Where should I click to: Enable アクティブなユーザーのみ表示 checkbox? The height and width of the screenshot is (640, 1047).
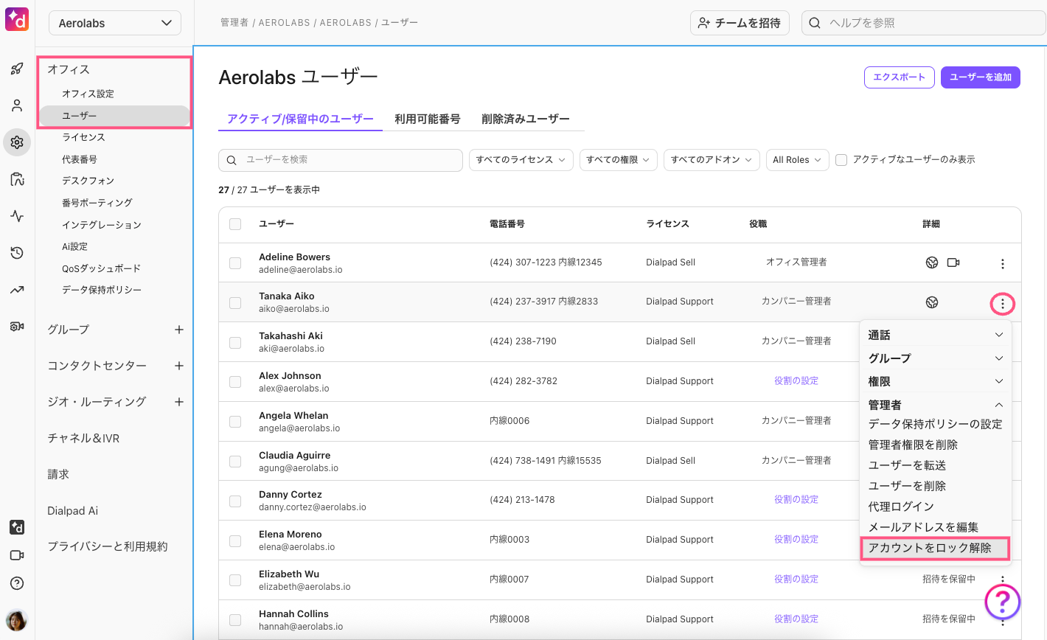841,160
